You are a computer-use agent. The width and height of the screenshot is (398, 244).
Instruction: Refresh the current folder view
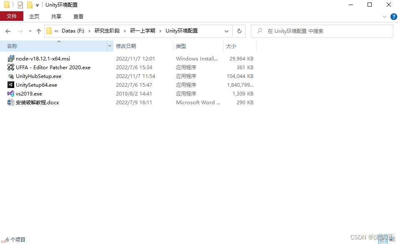click(239, 31)
